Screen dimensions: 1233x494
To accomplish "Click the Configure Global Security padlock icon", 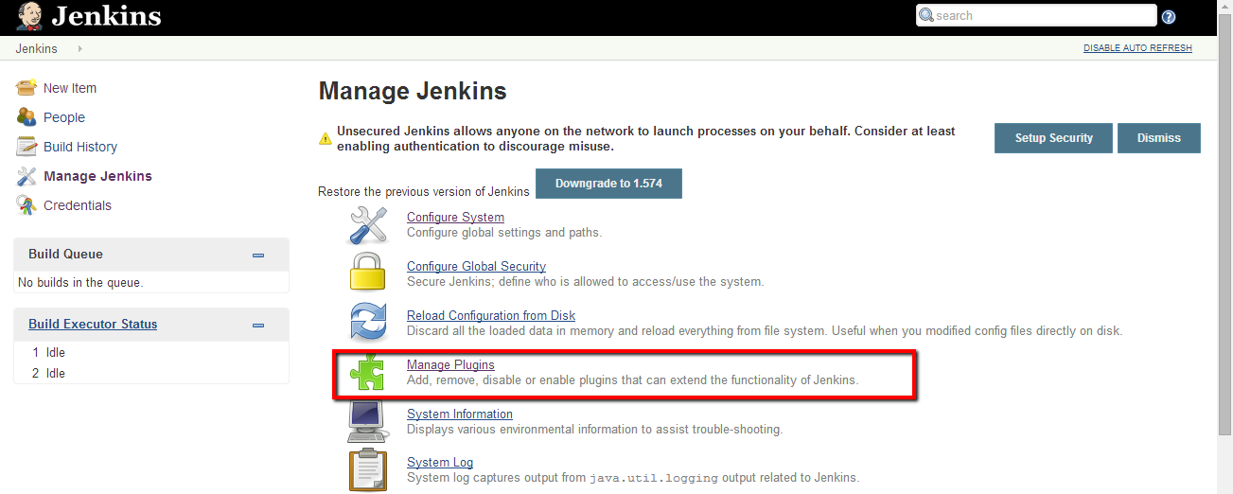I will point(368,273).
